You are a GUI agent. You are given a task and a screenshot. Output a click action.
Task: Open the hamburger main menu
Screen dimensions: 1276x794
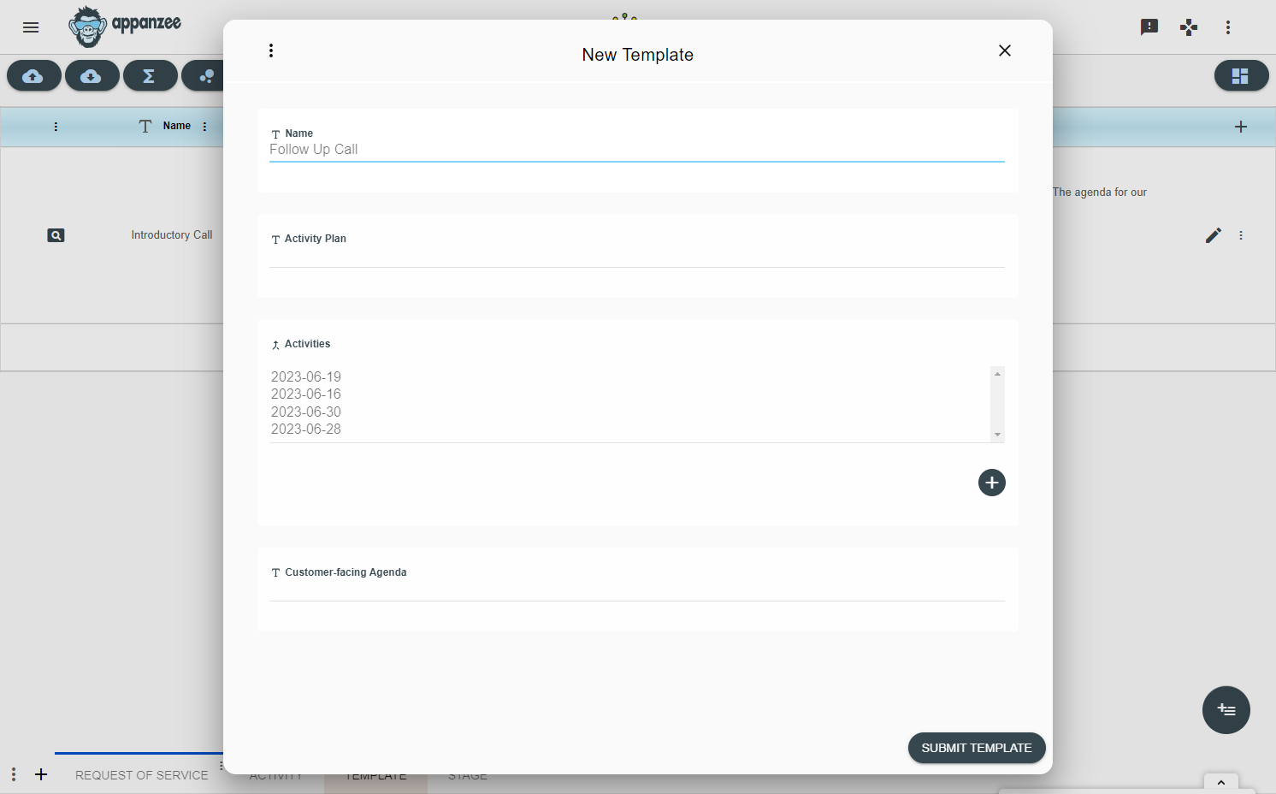point(31,27)
